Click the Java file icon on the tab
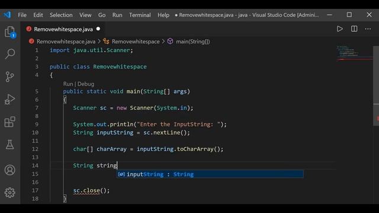379x213 pixels. 29,29
